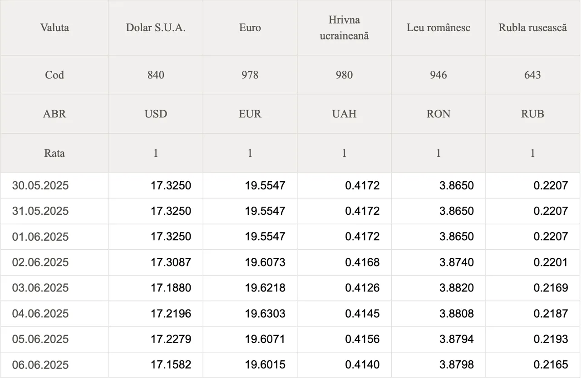Select the 06.06.2025 date cell
Viewport: 581px width, 378px height.
pyautogui.click(x=54, y=365)
